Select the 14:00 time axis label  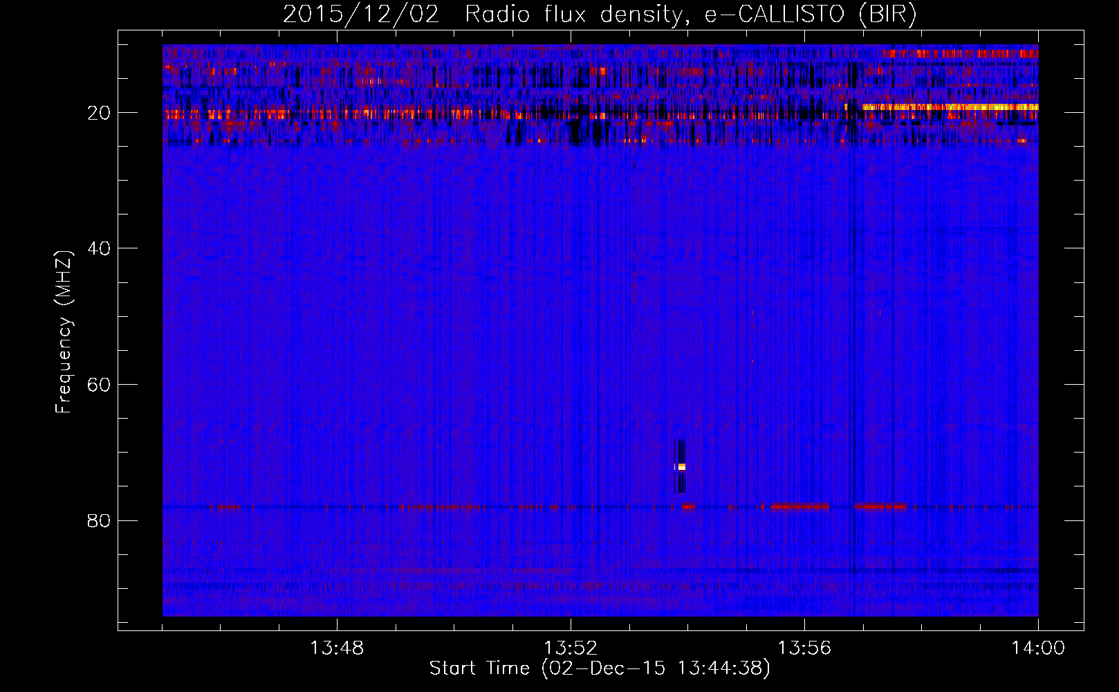pos(1038,648)
